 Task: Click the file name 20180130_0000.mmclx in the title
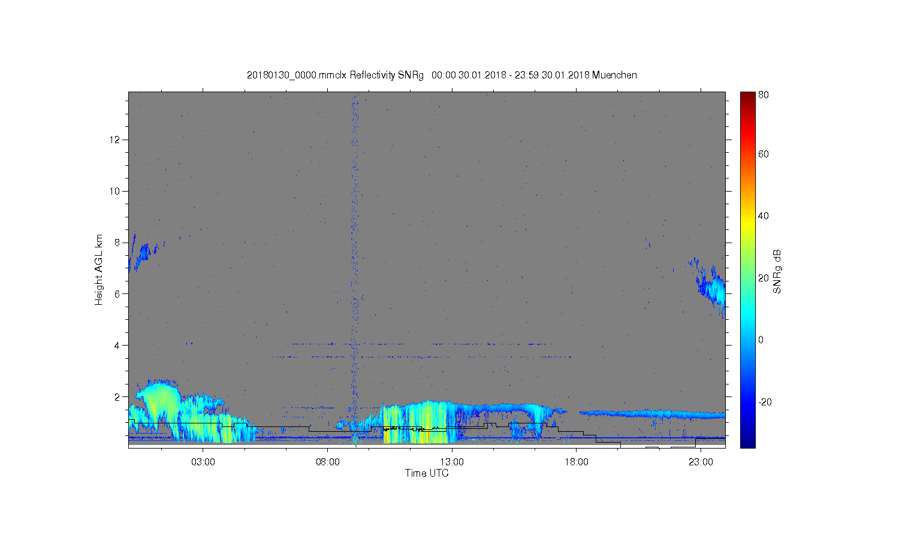coord(297,75)
